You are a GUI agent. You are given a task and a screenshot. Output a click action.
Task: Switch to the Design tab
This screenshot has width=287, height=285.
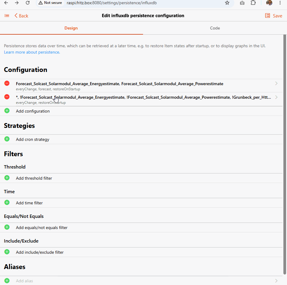click(71, 28)
